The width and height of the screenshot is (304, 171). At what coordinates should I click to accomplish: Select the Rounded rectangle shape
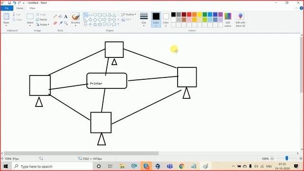(104, 15)
